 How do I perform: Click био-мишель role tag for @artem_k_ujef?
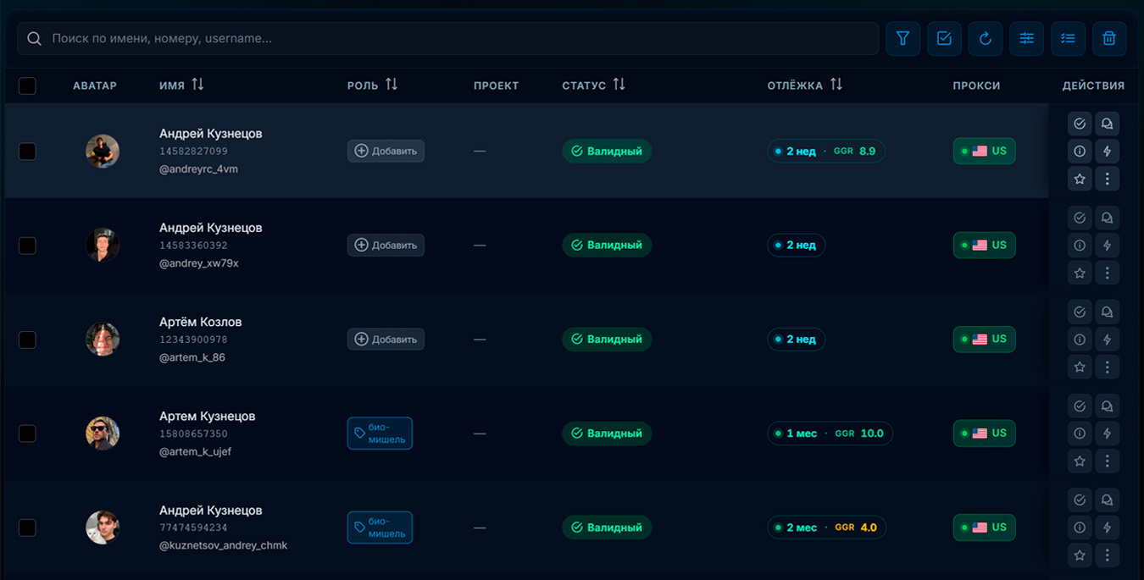coord(380,434)
